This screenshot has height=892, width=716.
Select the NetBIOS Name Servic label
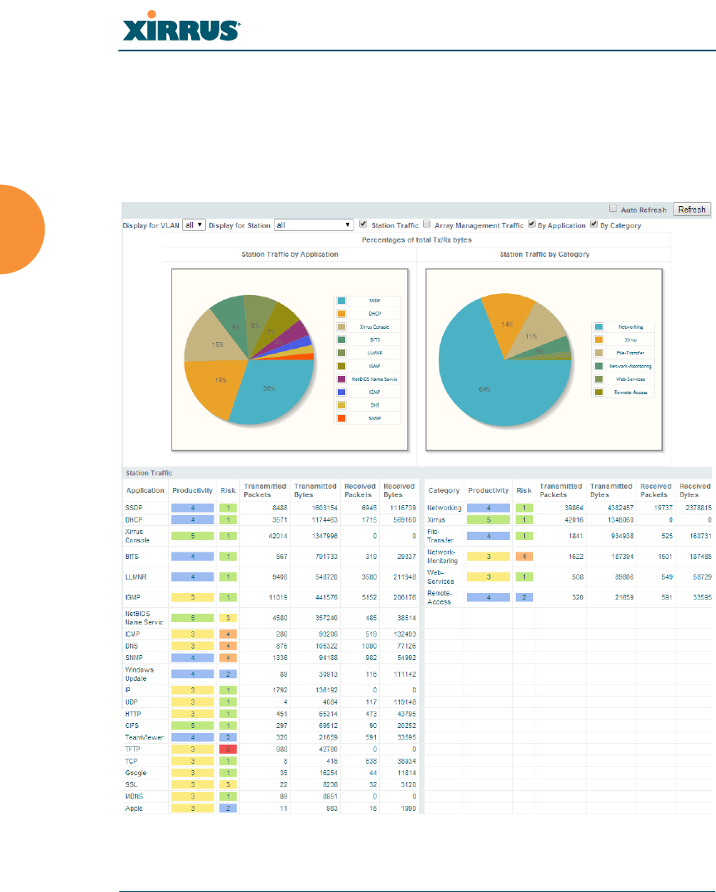click(144, 618)
